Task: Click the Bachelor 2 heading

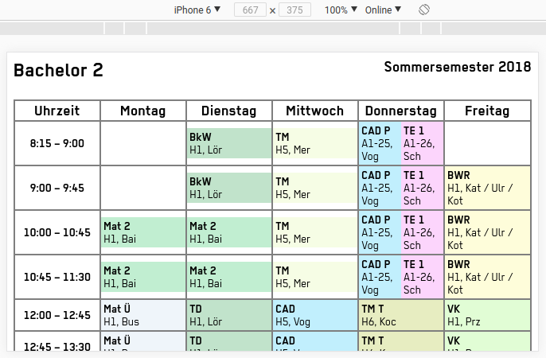Action: (59, 71)
